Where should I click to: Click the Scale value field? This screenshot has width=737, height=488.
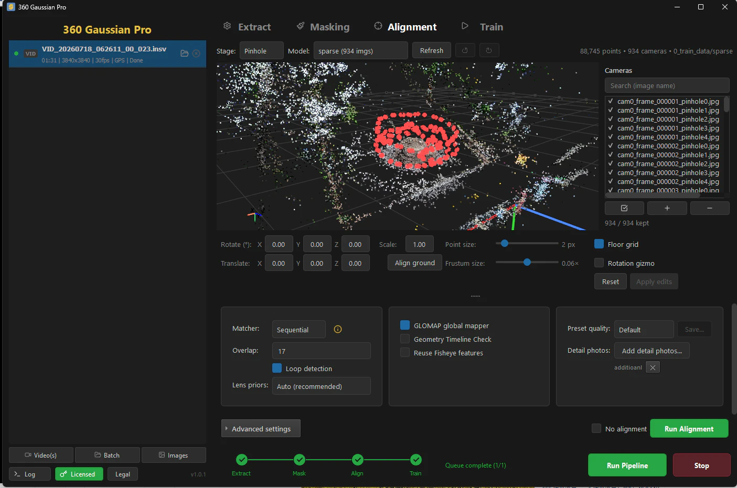[x=420, y=244]
